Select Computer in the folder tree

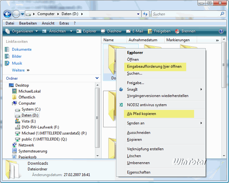pos(27,103)
